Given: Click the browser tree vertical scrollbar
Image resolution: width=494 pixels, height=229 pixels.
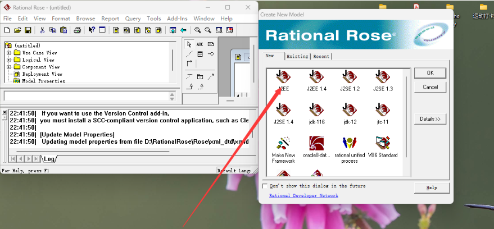Looking at the screenshot, I should pyautogui.click(x=172, y=61).
